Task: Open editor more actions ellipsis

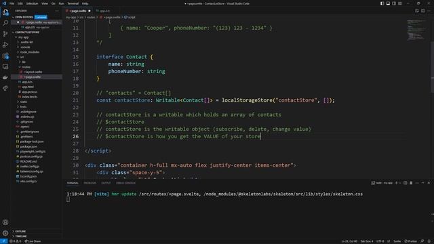Action: click(429, 11)
